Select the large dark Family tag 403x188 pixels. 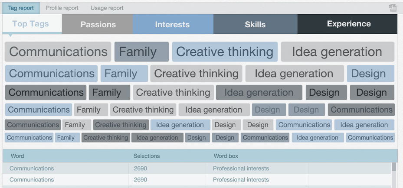coord(141,52)
